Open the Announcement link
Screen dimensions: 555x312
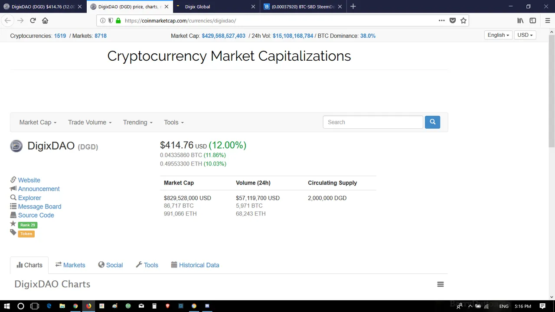pos(39,189)
